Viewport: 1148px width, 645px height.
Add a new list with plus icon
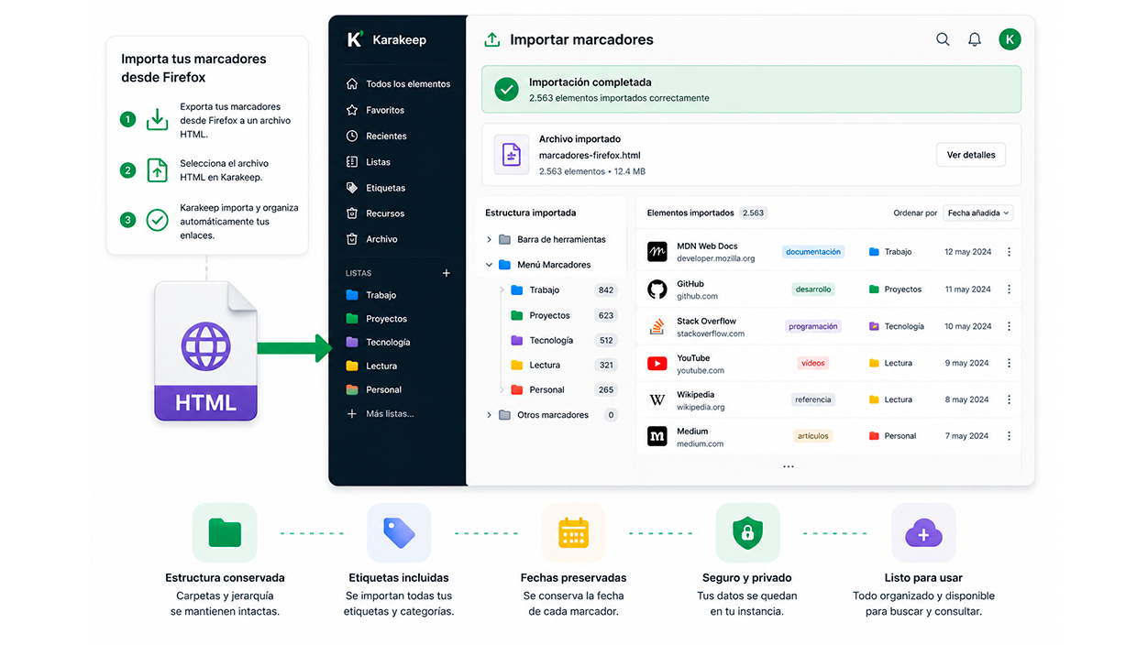tap(447, 273)
